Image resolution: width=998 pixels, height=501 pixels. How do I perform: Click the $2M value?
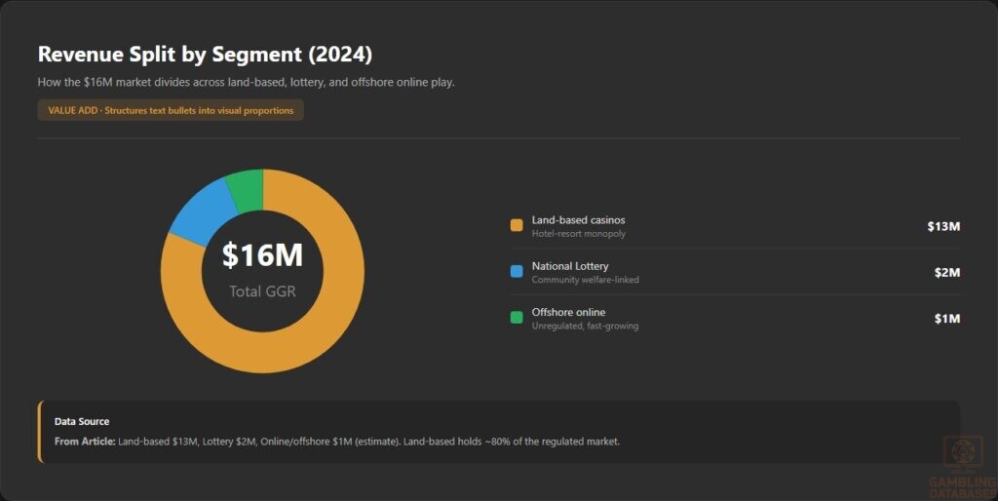pyautogui.click(x=947, y=273)
